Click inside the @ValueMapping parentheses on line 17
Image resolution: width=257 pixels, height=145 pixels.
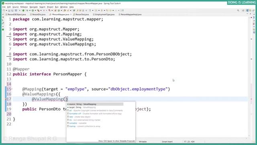[x=65, y=99]
